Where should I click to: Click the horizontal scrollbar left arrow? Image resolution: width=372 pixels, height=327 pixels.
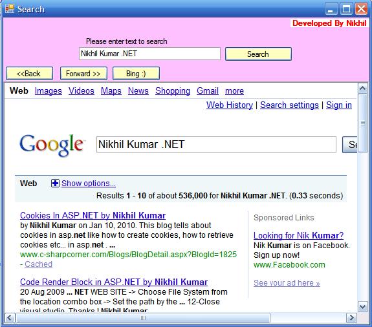click(10, 317)
